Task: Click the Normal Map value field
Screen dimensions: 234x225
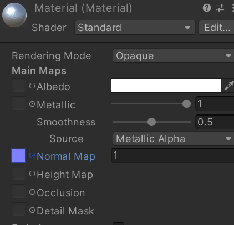Action: pos(172,155)
